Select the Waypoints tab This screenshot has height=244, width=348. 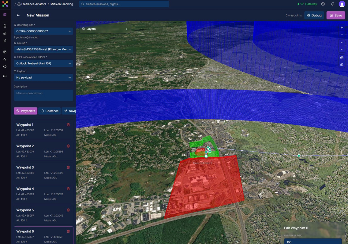[x=25, y=111]
